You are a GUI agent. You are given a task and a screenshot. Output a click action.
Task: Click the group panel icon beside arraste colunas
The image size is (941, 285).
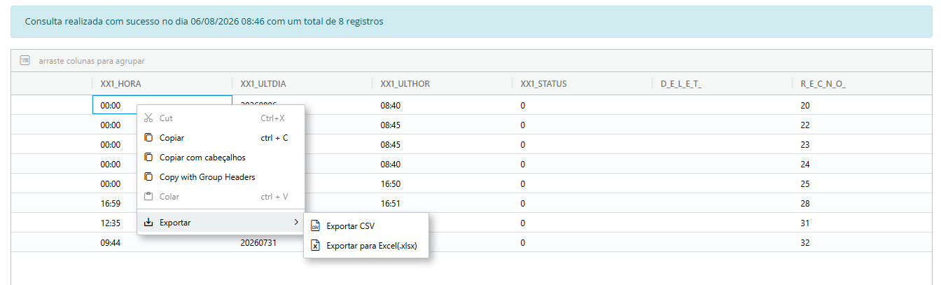click(x=25, y=61)
